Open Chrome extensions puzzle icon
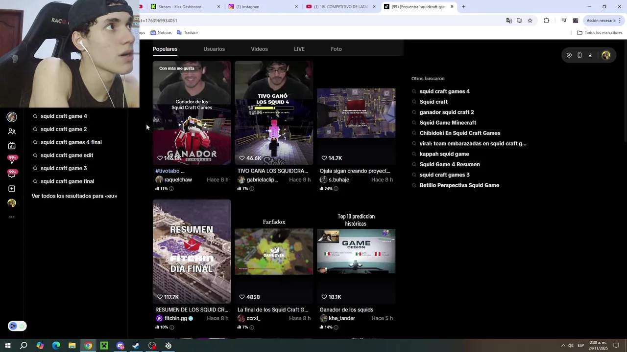This screenshot has height=352, width=627. pos(546,21)
